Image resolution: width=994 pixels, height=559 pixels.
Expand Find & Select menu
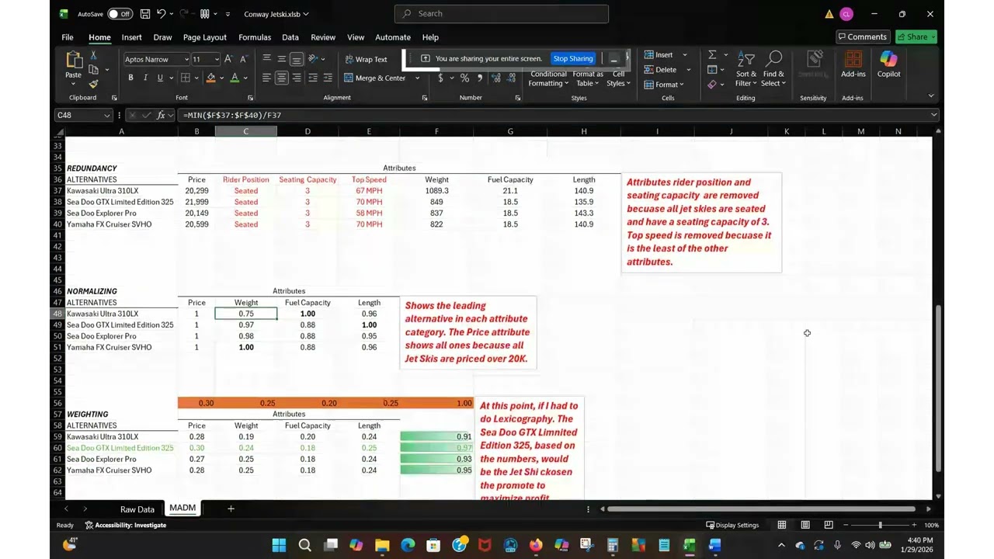773,68
